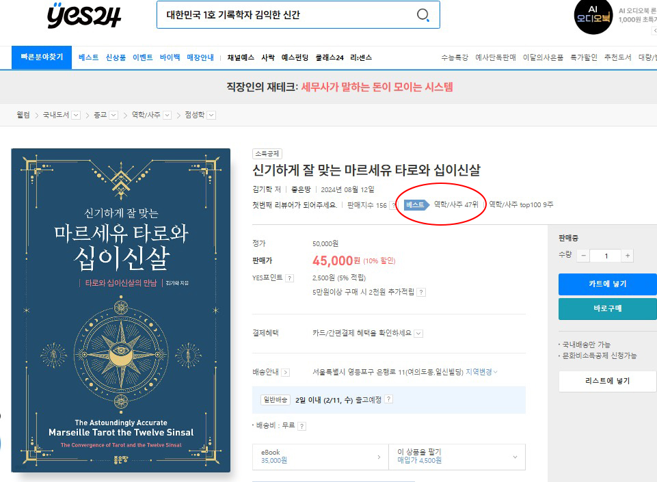Expand the 역학/사주 breadcrumb dropdown
The image size is (657, 482).
point(165,115)
